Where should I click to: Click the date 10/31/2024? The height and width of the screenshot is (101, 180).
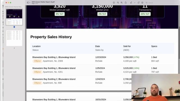(101, 100)
